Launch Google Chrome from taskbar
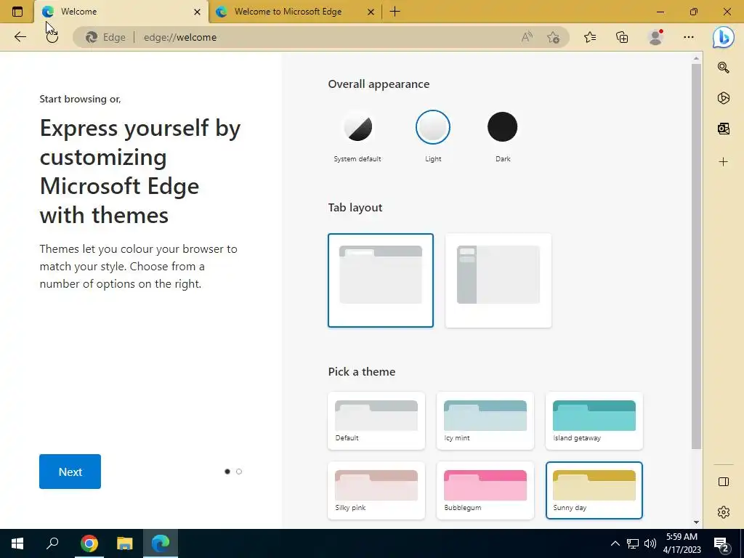Viewport: 744px width, 558px height. (89, 543)
